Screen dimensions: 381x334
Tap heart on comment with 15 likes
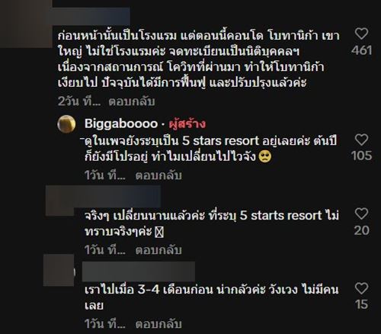coord(361,288)
